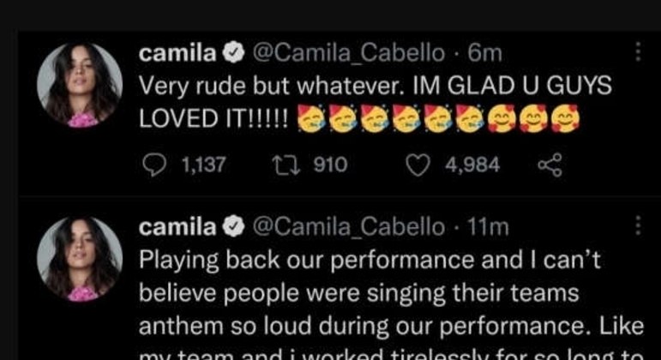Click the 910 retweets count
661x360 pixels.
(329, 165)
